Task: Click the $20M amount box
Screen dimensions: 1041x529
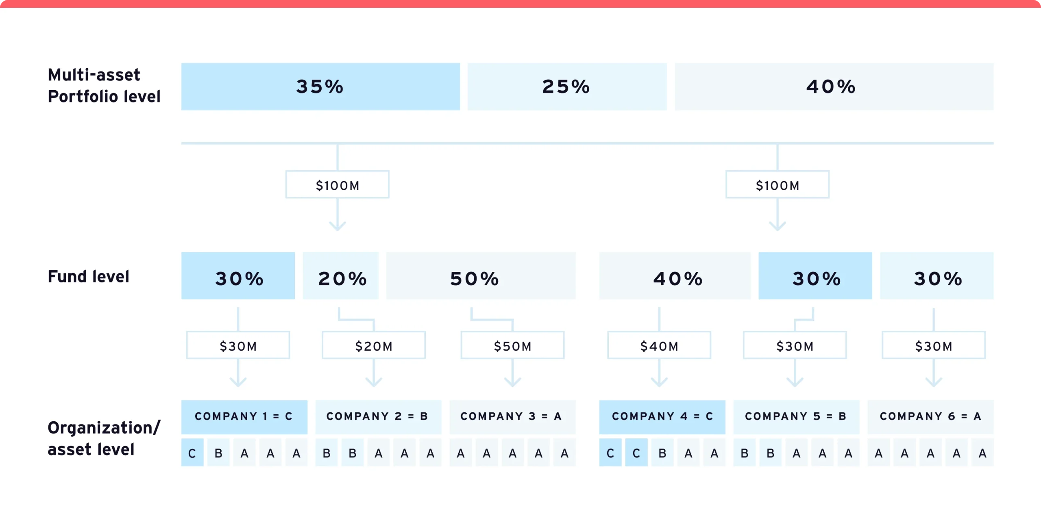Action: point(374,345)
